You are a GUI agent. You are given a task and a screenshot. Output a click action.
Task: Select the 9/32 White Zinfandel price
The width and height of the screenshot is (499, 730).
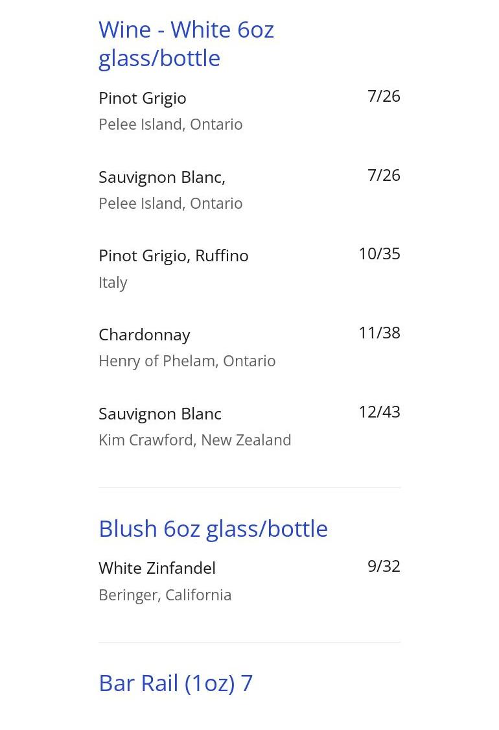coord(384,566)
